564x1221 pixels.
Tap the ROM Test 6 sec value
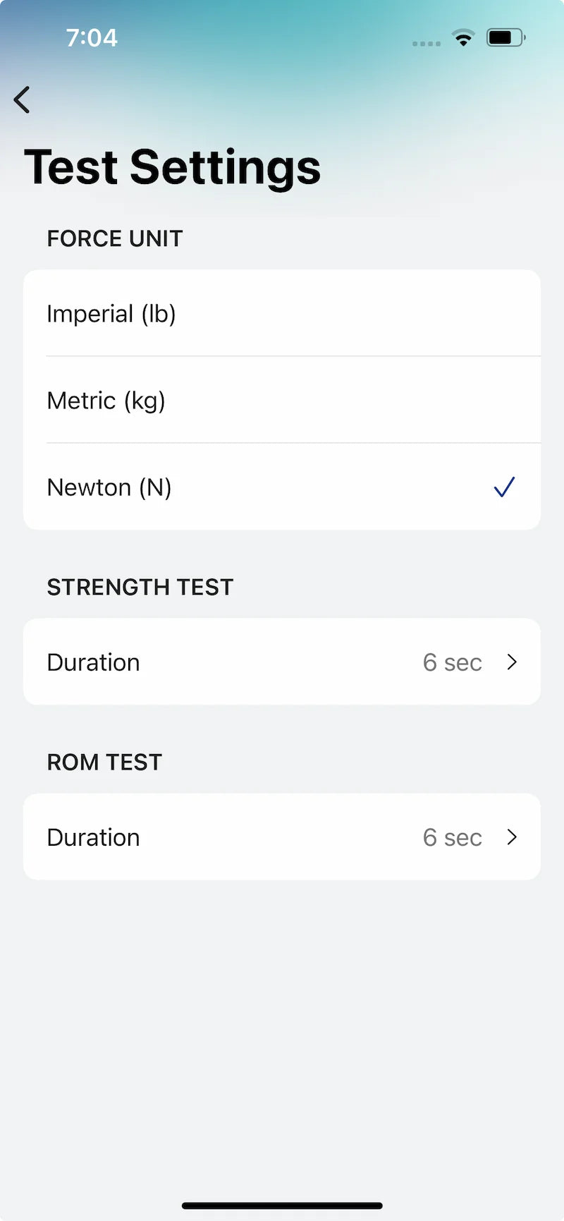452,837
